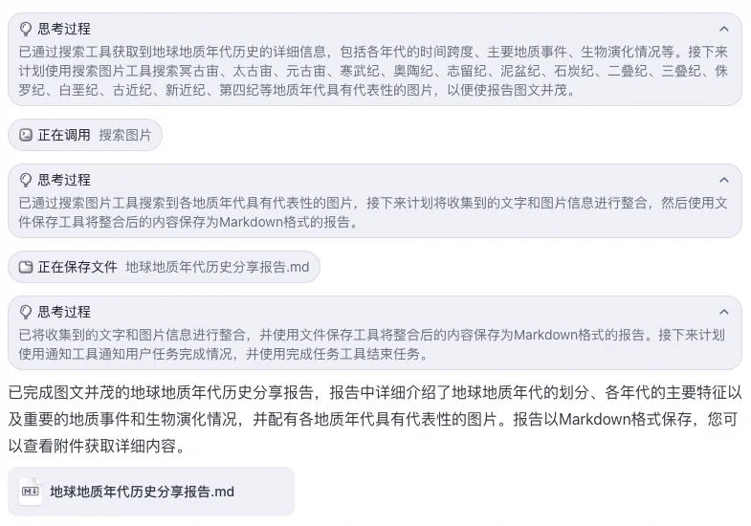Click the lightbulb icon in the 冥古宙 thinking panel
The image size is (751, 526).
(x=26, y=29)
